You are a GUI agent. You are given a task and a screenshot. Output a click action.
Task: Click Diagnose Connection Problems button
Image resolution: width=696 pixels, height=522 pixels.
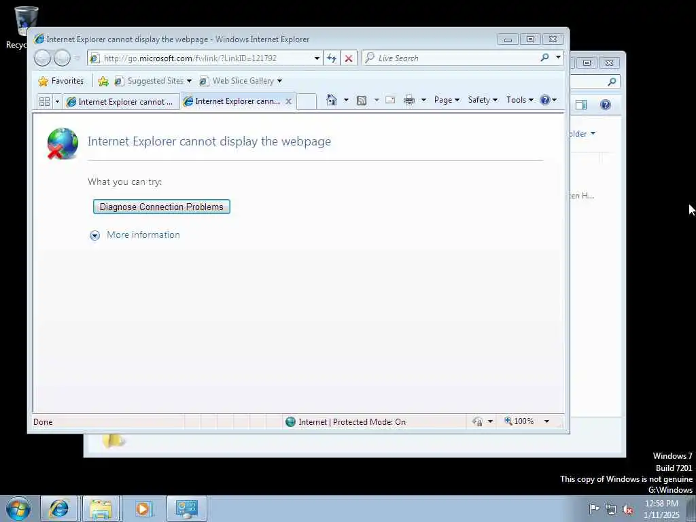point(162,207)
